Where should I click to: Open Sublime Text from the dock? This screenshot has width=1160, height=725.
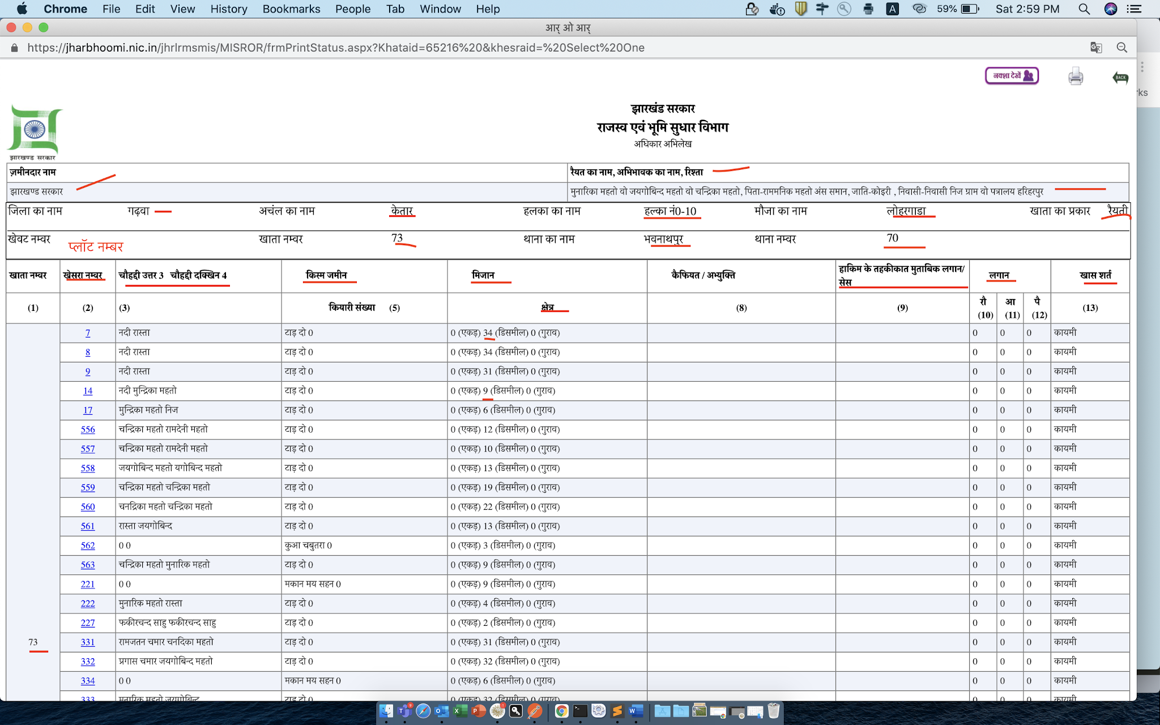617,711
